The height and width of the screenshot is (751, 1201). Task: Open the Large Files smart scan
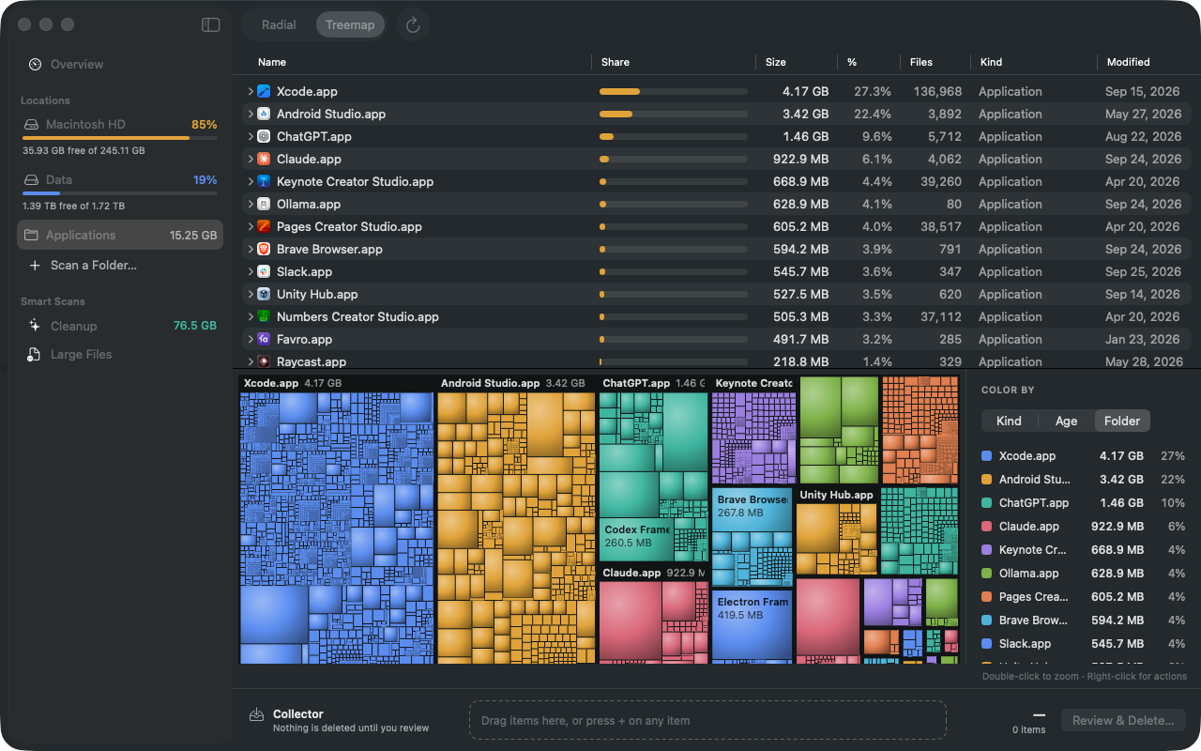120,355
